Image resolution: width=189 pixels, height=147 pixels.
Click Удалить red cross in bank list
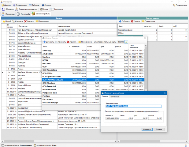coord(68,42)
